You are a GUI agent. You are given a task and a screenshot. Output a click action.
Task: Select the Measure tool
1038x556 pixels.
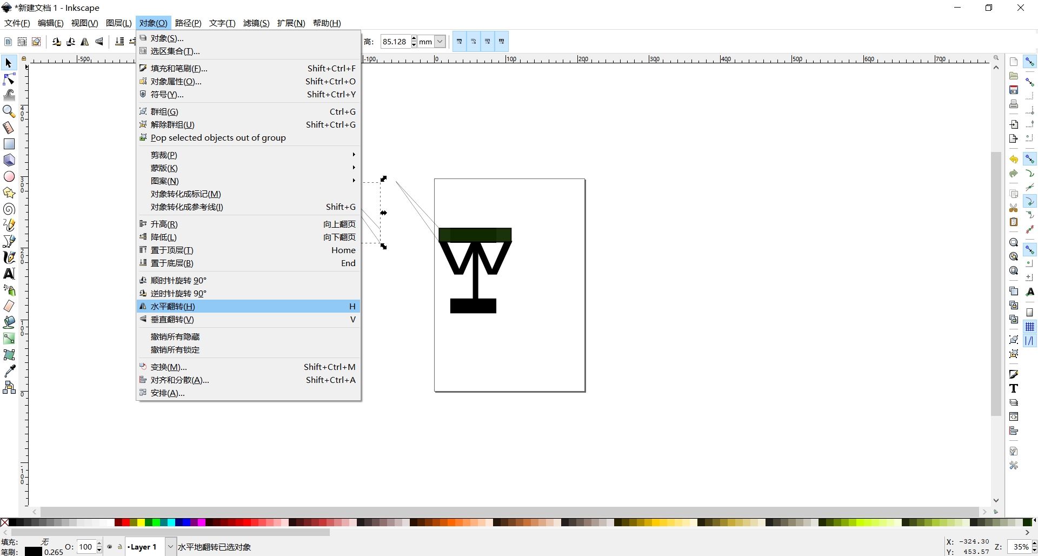click(9, 128)
